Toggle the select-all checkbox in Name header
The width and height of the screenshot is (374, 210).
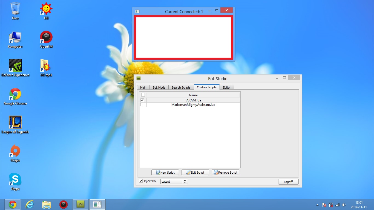click(x=143, y=95)
